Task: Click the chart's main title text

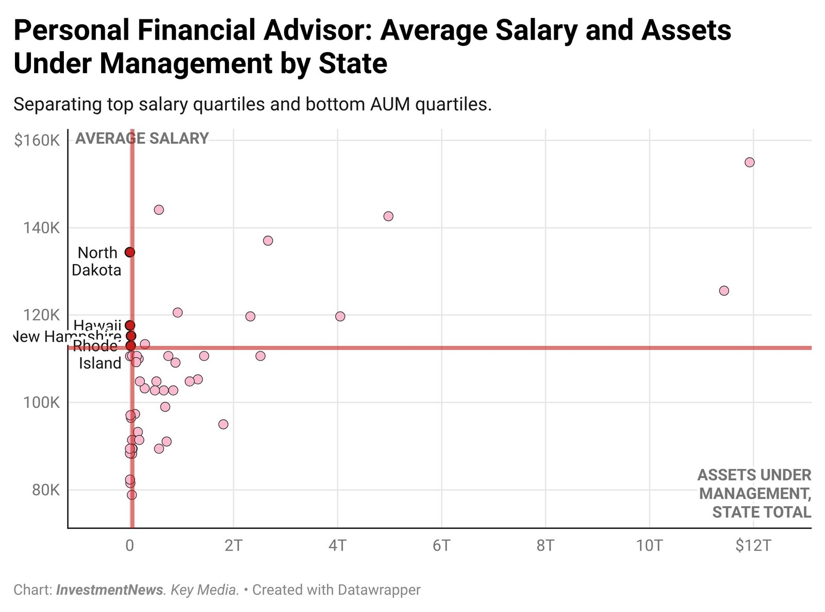Action: click(371, 46)
